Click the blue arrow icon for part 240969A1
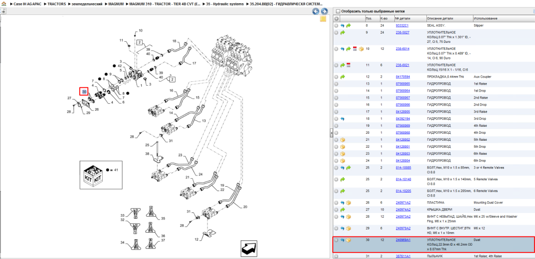535x259 pixels. tap(342, 240)
